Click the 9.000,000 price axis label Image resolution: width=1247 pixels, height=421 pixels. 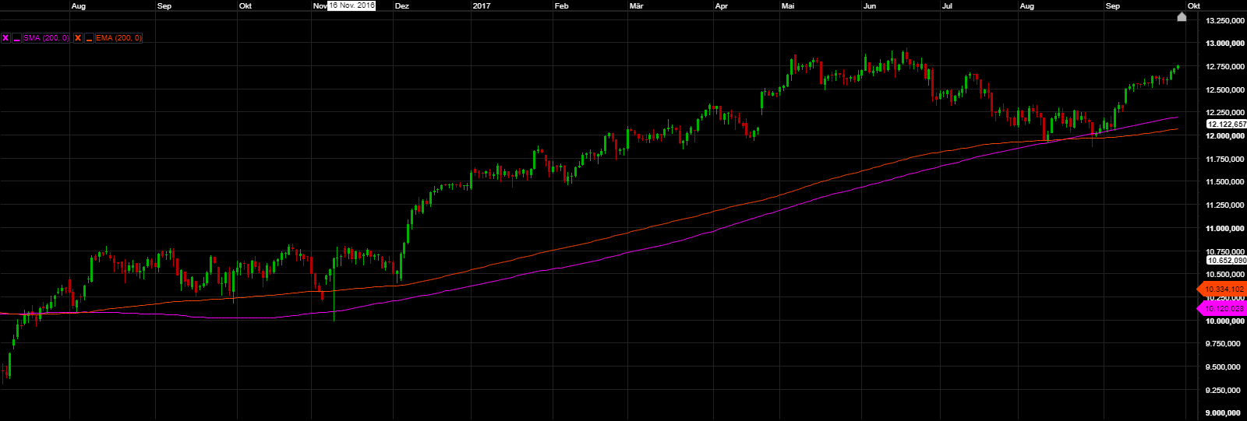pos(1224,413)
